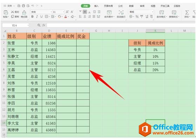Click the 复制 copy button
This screenshot has width=196, height=139.
click(x=15, y=16)
